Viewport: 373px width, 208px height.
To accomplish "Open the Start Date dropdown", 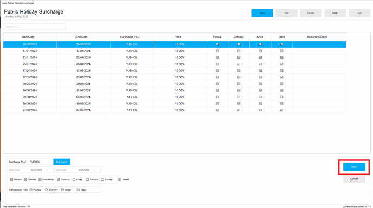I will [47, 170].
